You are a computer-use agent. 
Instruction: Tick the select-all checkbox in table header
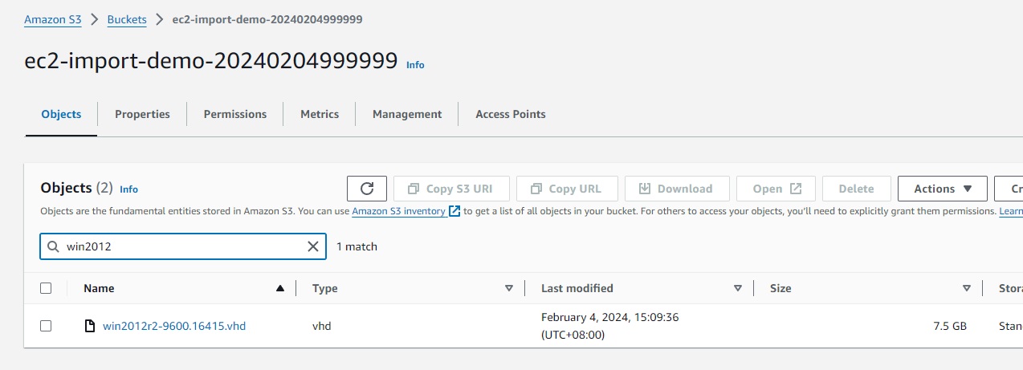[46, 288]
